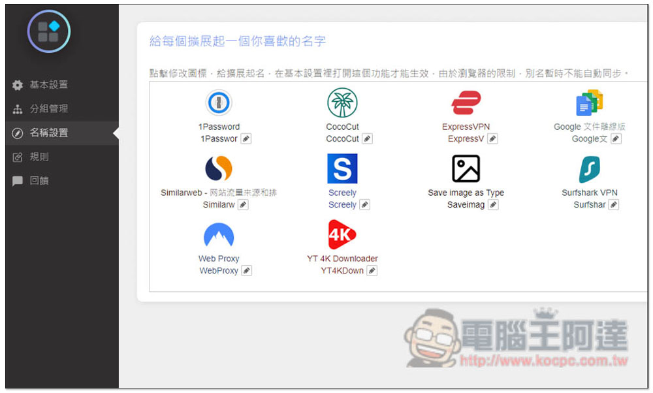This screenshot has height=393, width=653.
Task: Edit the Screely alias with the pencil
Action: coord(365,205)
